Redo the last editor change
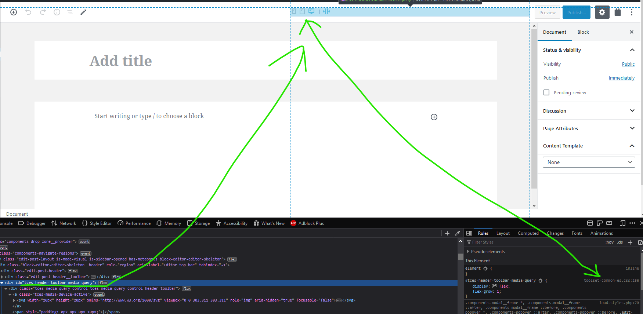This screenshot has height=314, width=643. click(x=43, y=12)
